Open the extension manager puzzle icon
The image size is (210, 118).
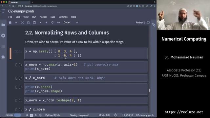click(3, 57)
